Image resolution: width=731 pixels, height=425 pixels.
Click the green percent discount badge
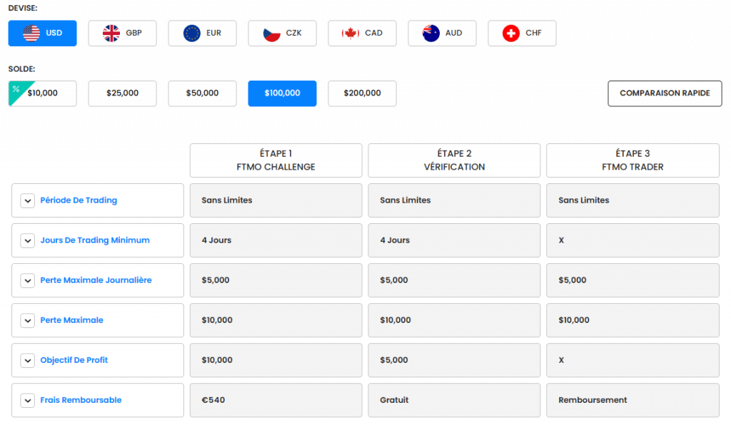click(x=16, y=89)
